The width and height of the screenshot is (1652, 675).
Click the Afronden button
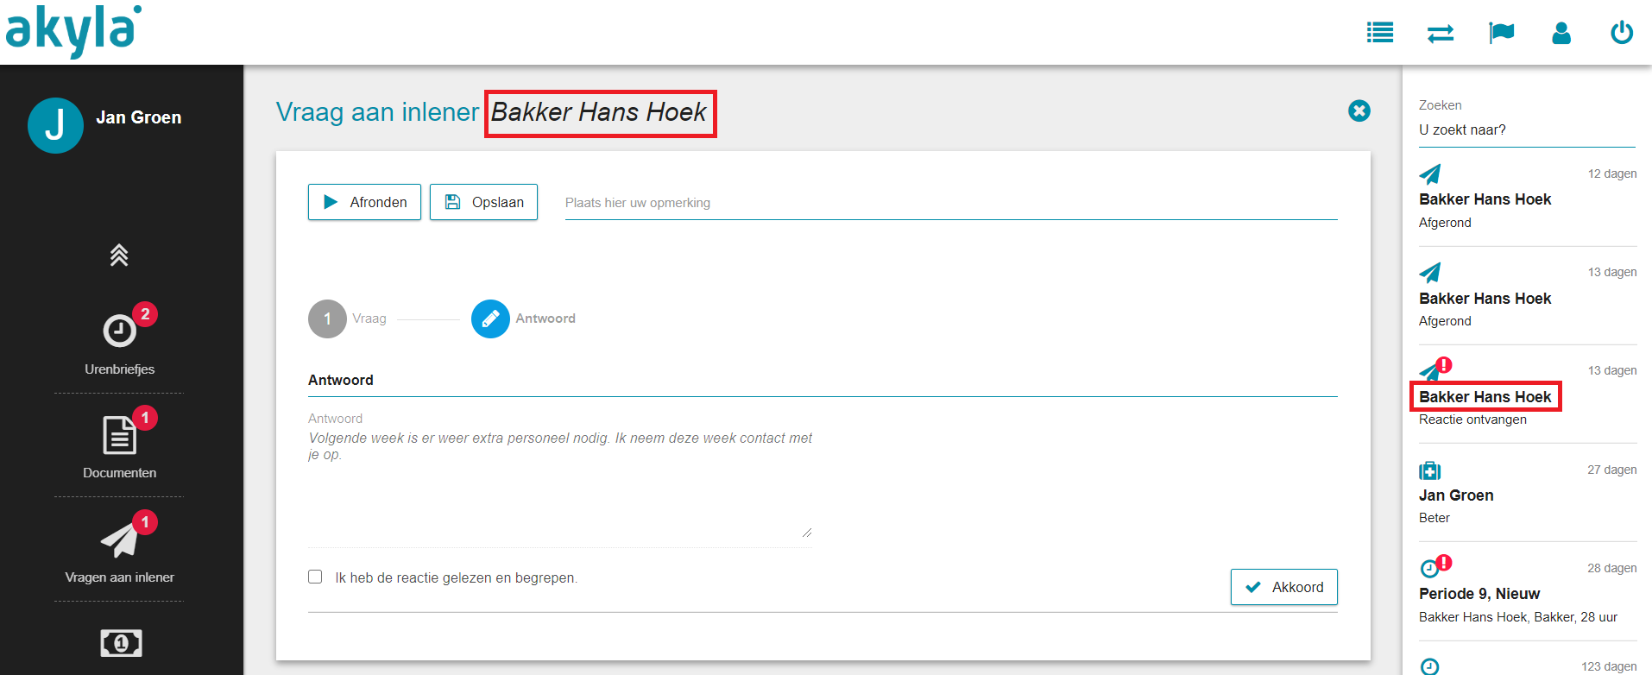364,202
